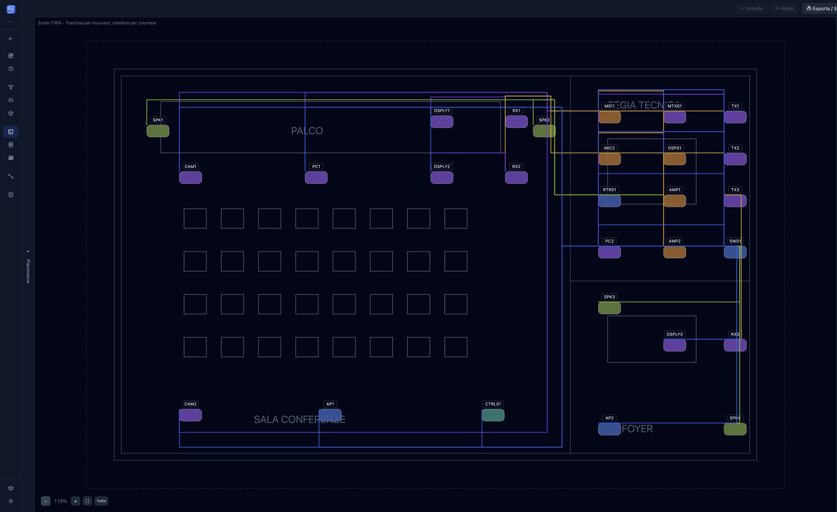Select the TX3 transmitter node
The height and width of the screenshot is (512, 837).
[x=735, y=201]
